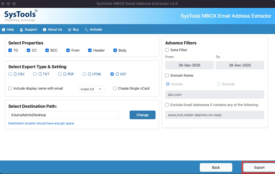Screen dimensions: 275x174
Task: Open the Activate menu item
Action: point(93,30)
